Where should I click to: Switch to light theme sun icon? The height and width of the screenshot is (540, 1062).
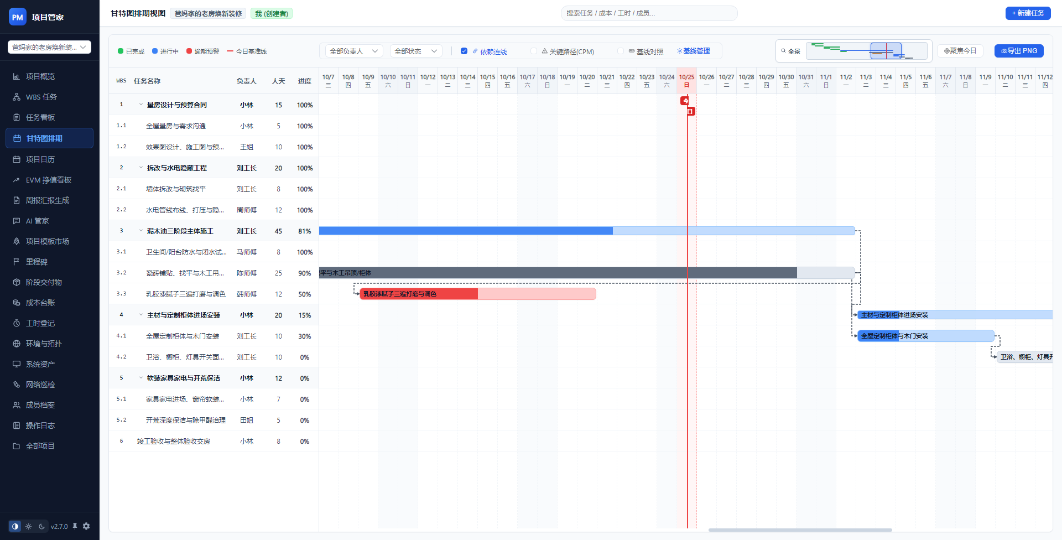pyautogui.click(x=28, y=526)
